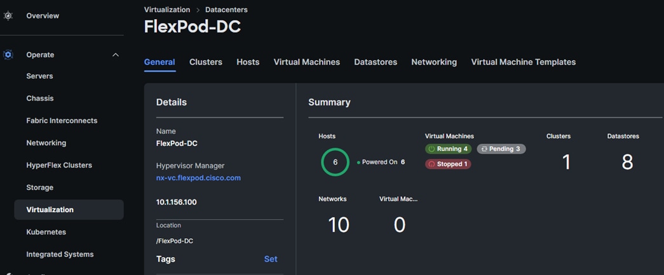This screenshot has height=275, width=664.
Task: Click the Clusters count 1
Action: pyautogui.click(x=566, y=162)
